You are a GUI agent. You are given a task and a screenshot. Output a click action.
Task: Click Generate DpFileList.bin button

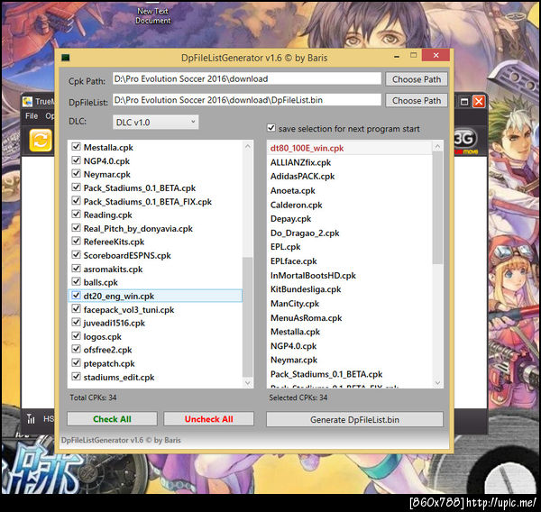354,419
